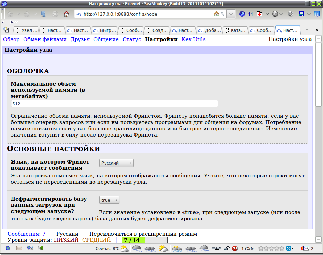Click the Adblock Plus ABP icon
The height and width of the screenshot is (255, 323).
click(235, 249)
